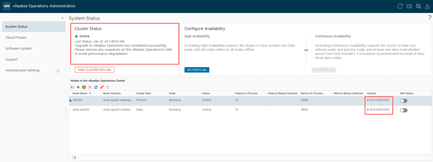Click the High Availability heading
This screenshot has height=162, width=433.
click(197, 36)
